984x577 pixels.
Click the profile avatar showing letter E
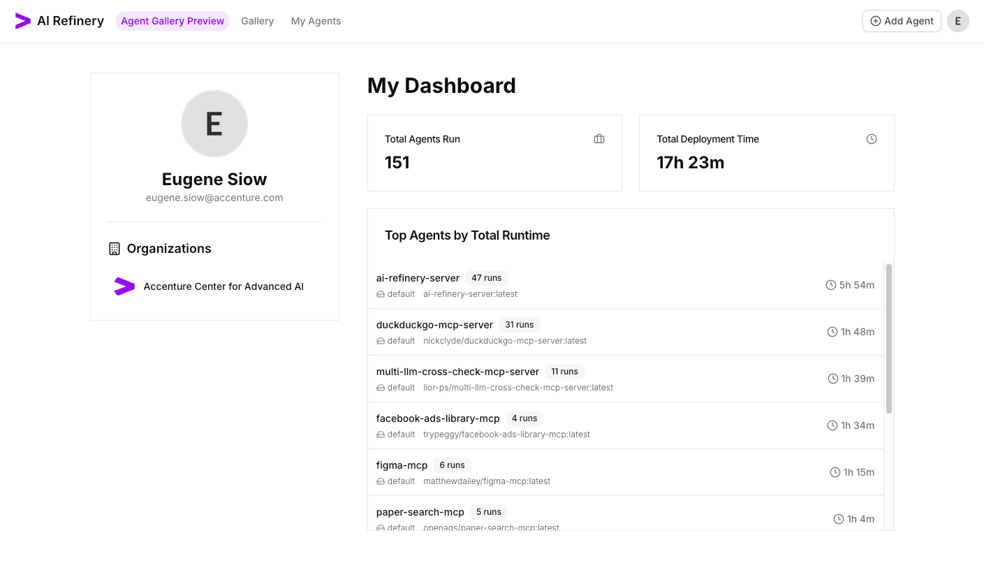coord(214,123)
